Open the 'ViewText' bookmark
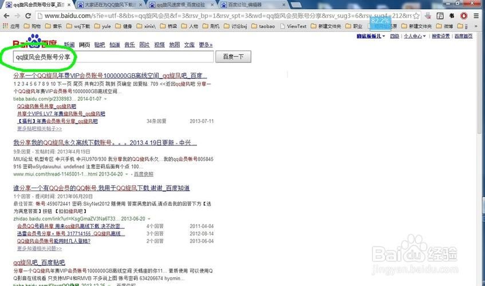This screenshot has width=485, height=286. click(x=293, y=26)
